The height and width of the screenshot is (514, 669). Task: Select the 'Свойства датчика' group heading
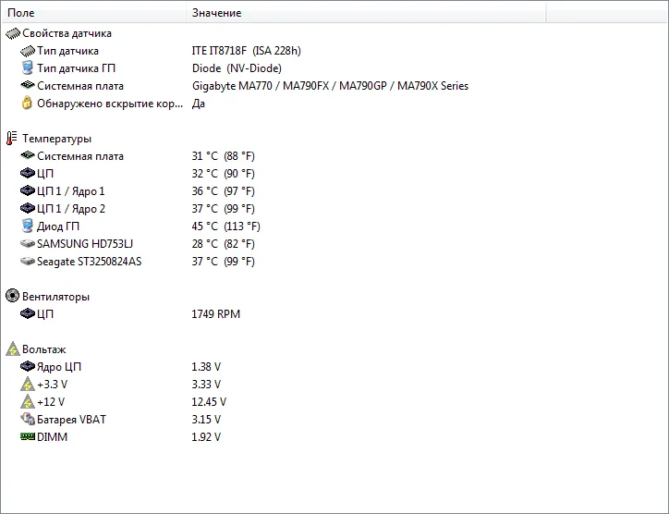coord(67,33)
